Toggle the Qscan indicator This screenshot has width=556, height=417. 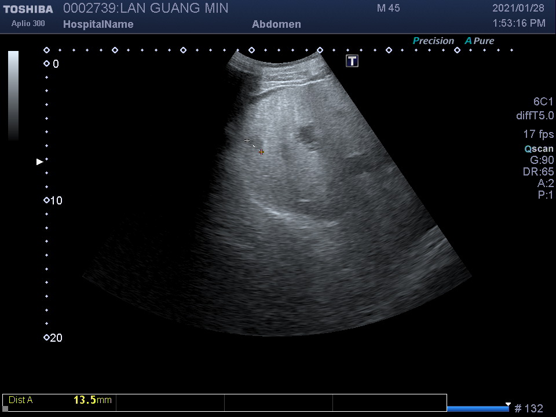(539, 149)
